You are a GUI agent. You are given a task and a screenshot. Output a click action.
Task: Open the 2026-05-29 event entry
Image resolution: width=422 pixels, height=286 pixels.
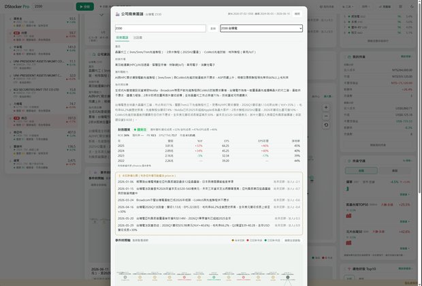pos(209,227)
